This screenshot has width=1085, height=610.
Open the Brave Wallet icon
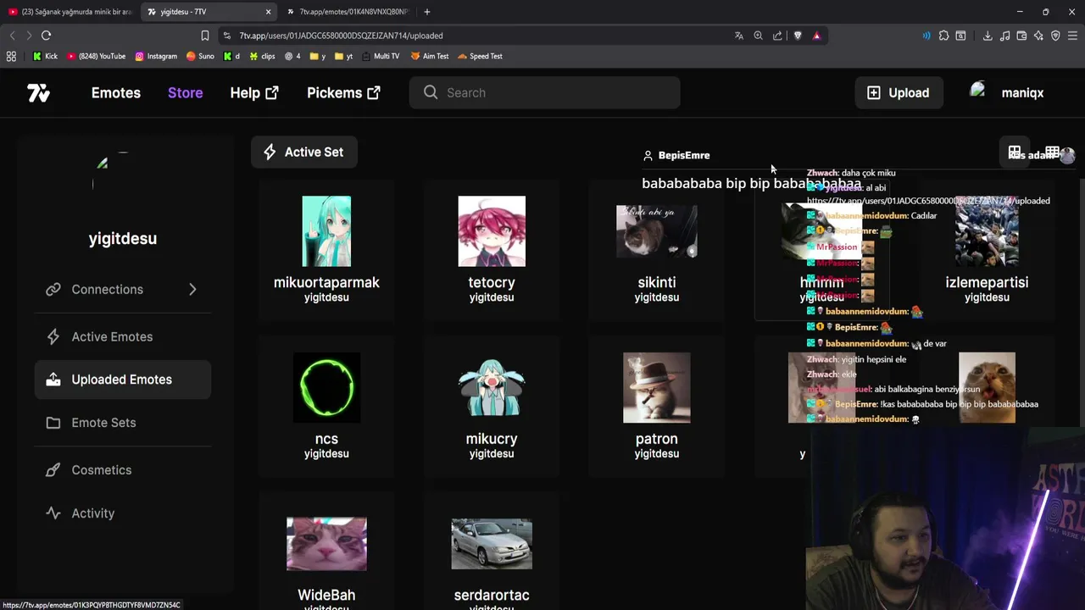tap(1021, 36)
